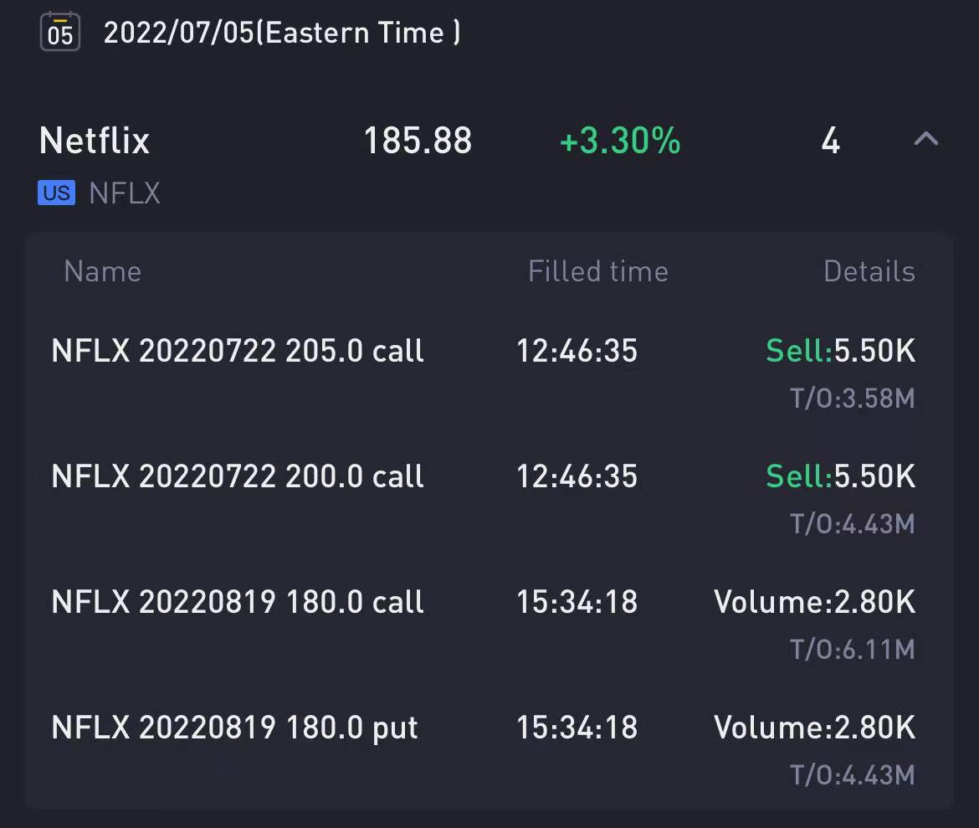The image size is (979, 828).
Task: Open the Netflix stock name
Action: (95, 141)
